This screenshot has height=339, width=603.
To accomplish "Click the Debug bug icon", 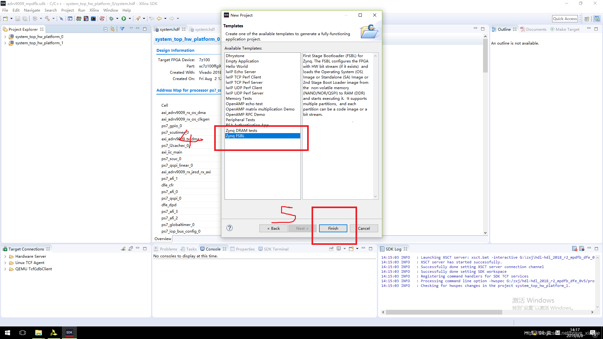I will 111,19.
